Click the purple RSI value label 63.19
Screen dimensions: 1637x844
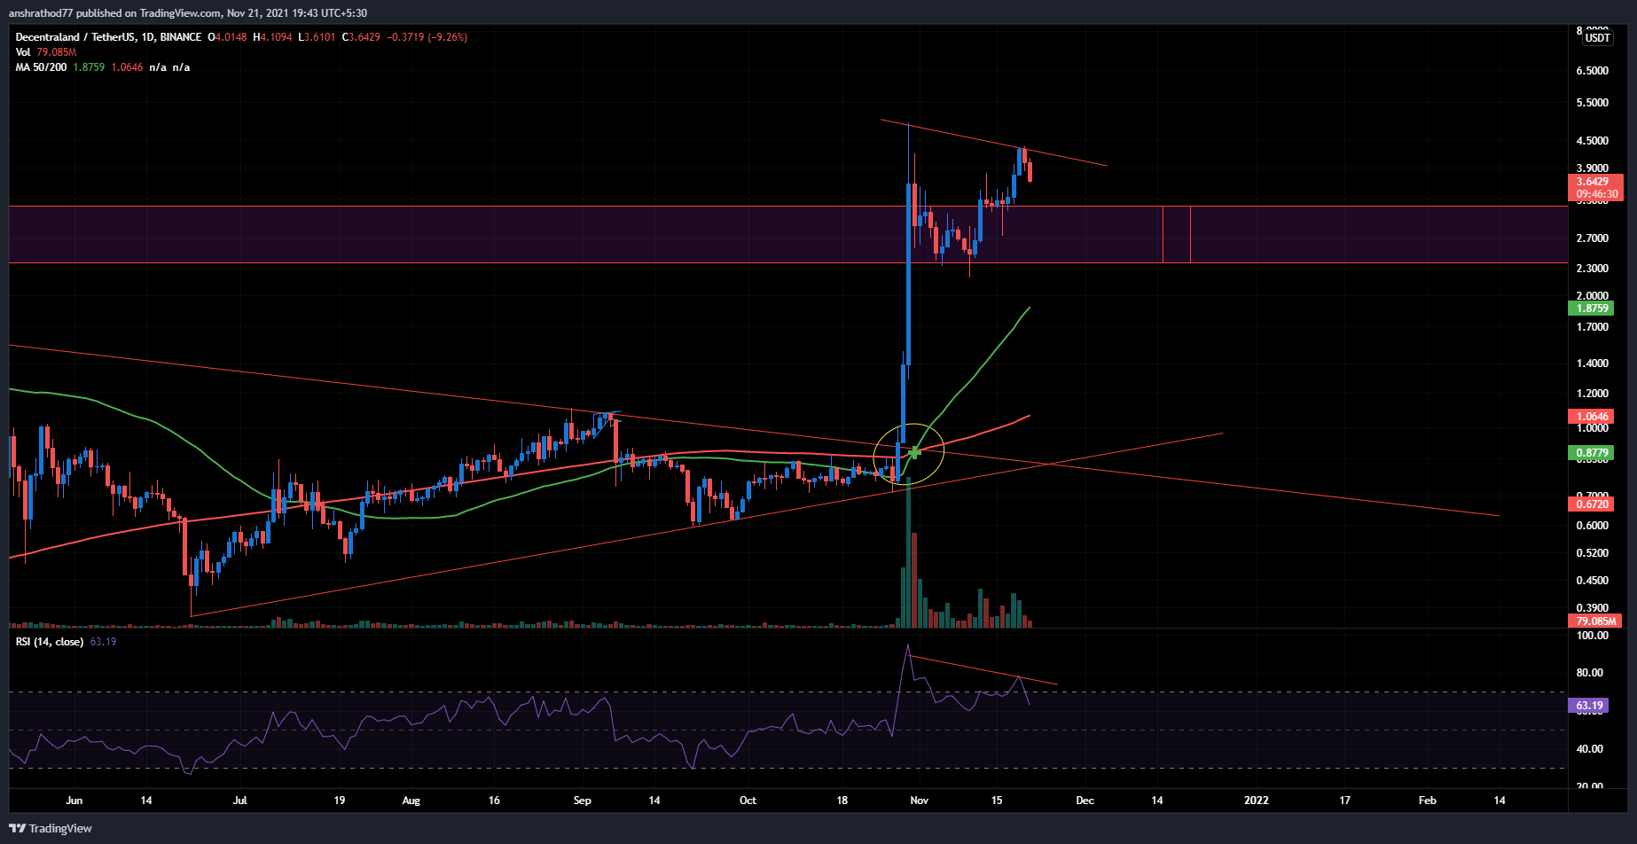click(x=1588, y=706)
